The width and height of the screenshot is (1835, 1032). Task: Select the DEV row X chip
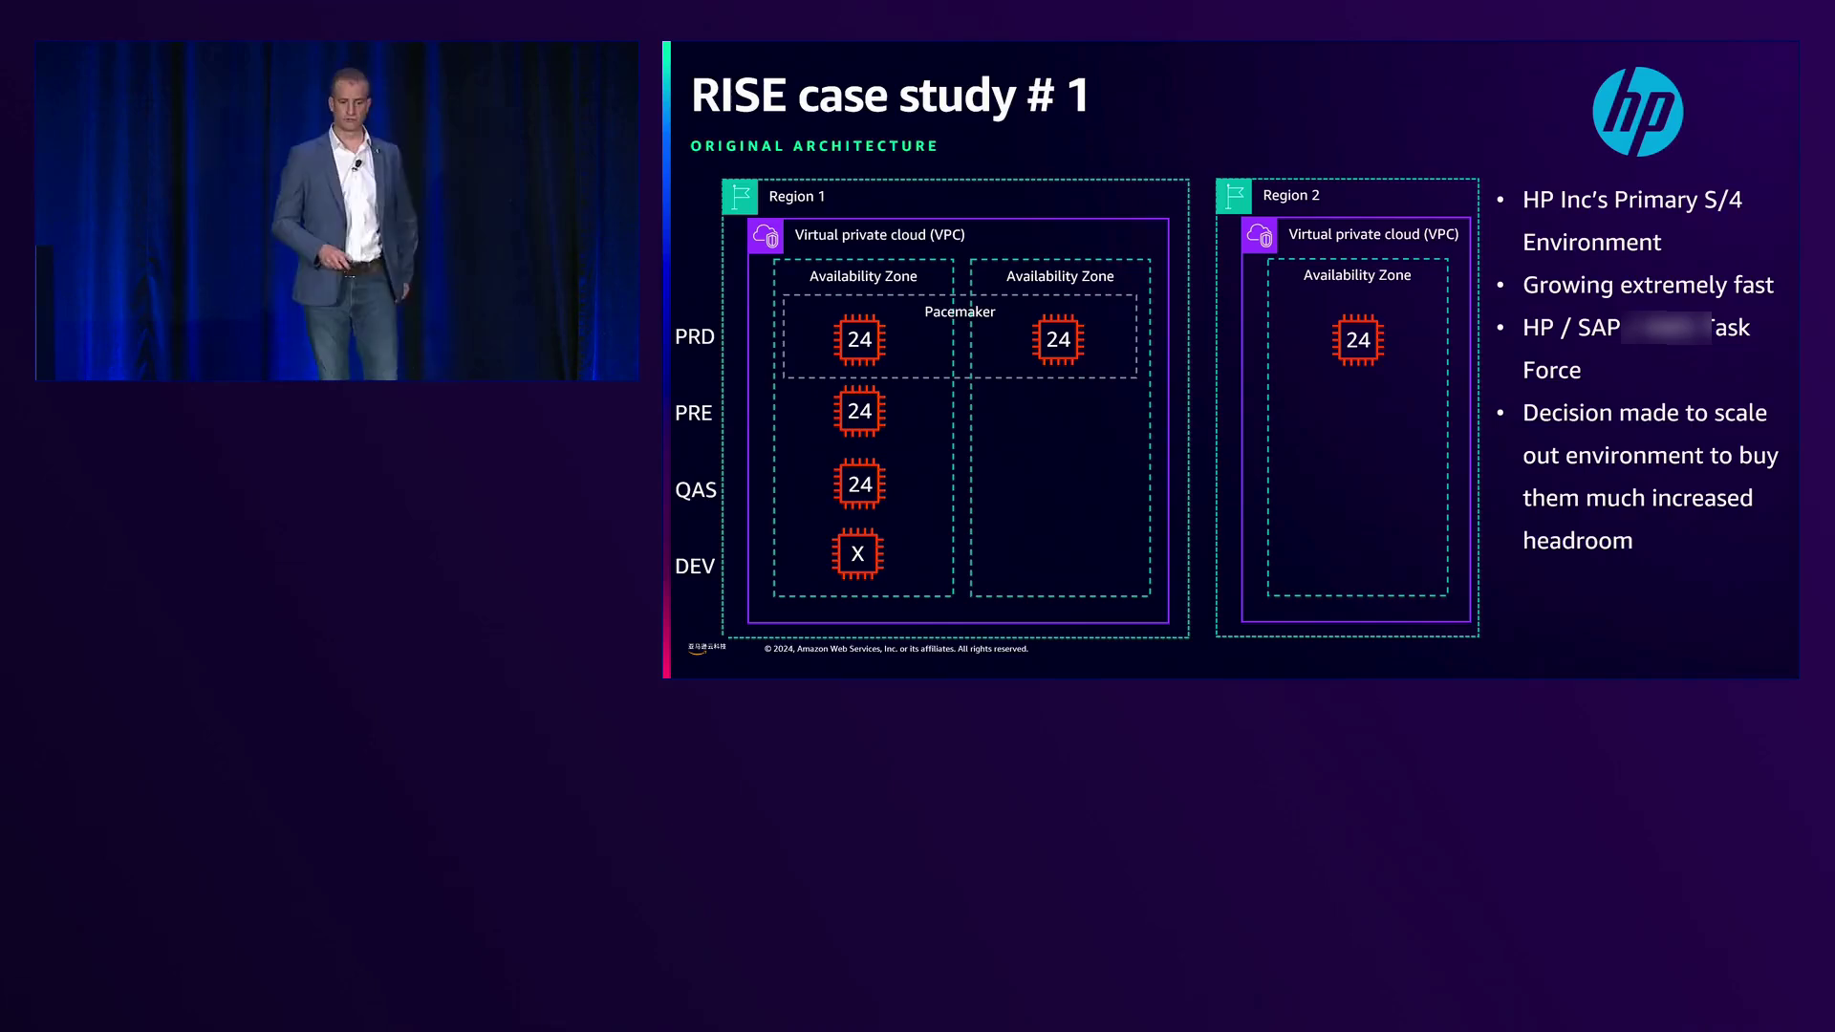tap(857, 554)
